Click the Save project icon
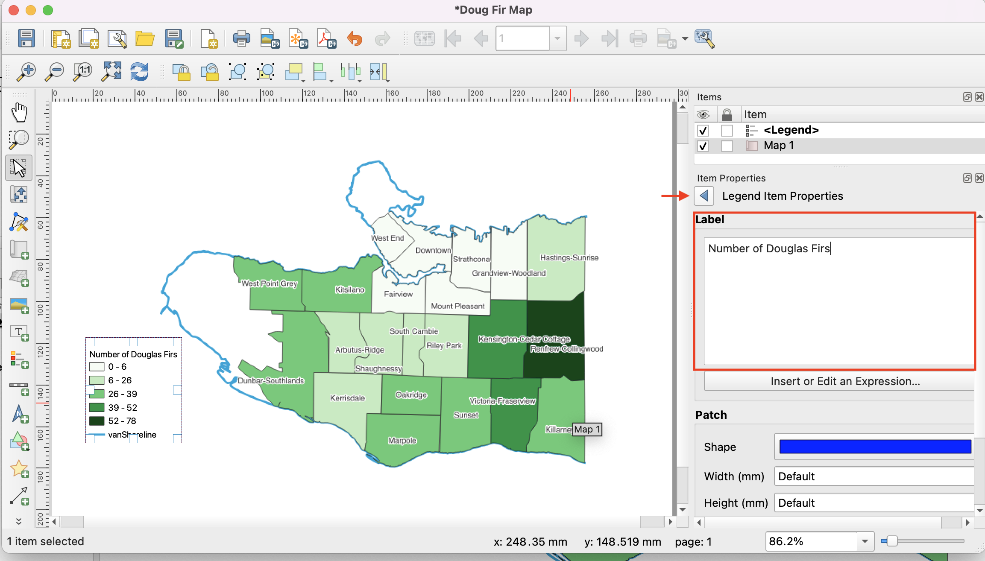Screen dimensions: 985x561 26,39
